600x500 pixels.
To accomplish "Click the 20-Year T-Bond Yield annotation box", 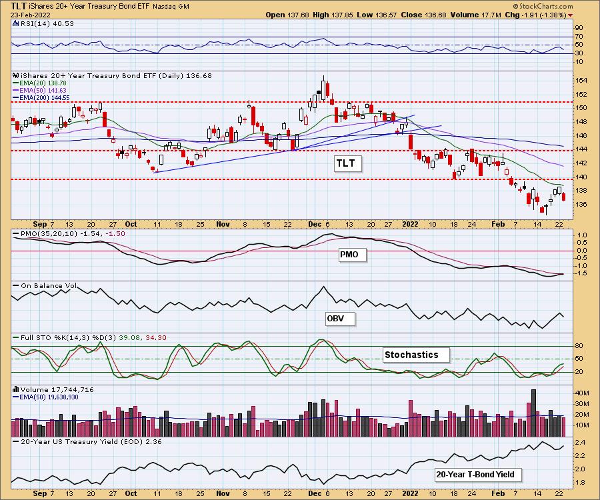I will [x=478, y=475].
